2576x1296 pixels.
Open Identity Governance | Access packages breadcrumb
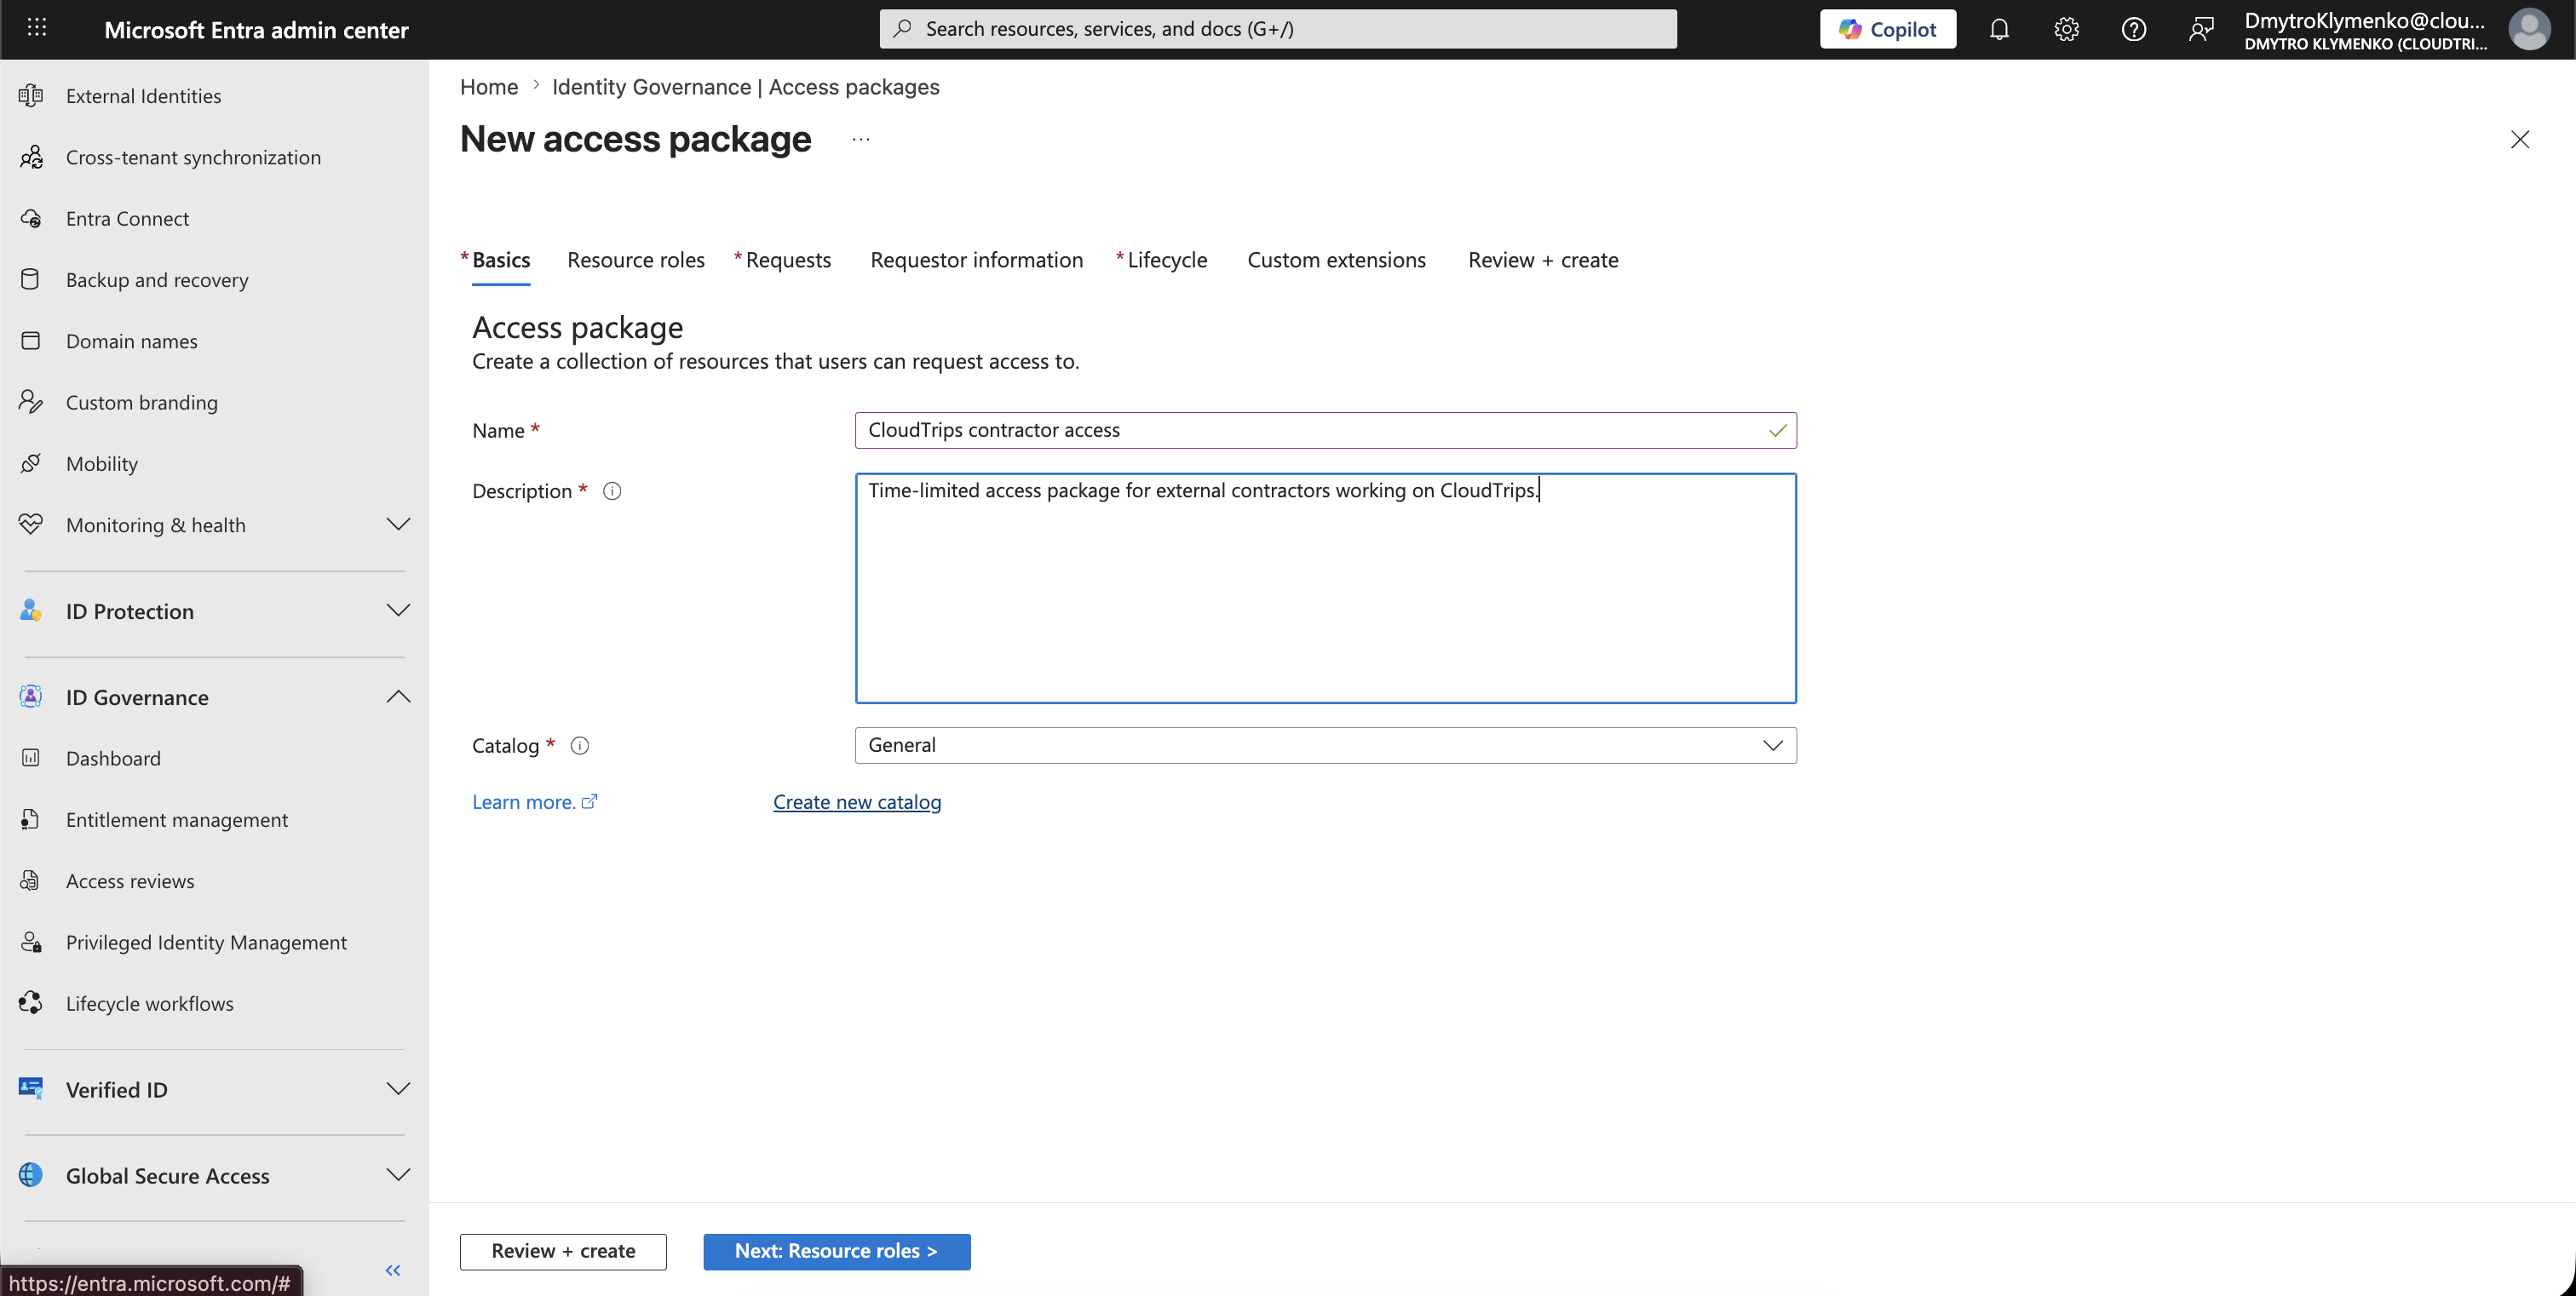[746, 87]
